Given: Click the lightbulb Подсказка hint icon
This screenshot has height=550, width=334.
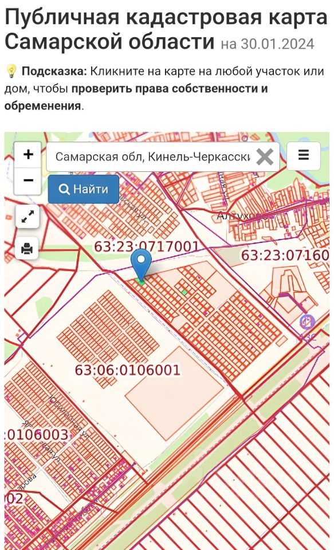Looking at the screenshot, I should tap(12, 72).
